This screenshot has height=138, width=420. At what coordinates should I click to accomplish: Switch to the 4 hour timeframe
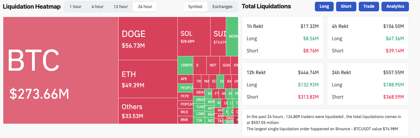[97, 7]
